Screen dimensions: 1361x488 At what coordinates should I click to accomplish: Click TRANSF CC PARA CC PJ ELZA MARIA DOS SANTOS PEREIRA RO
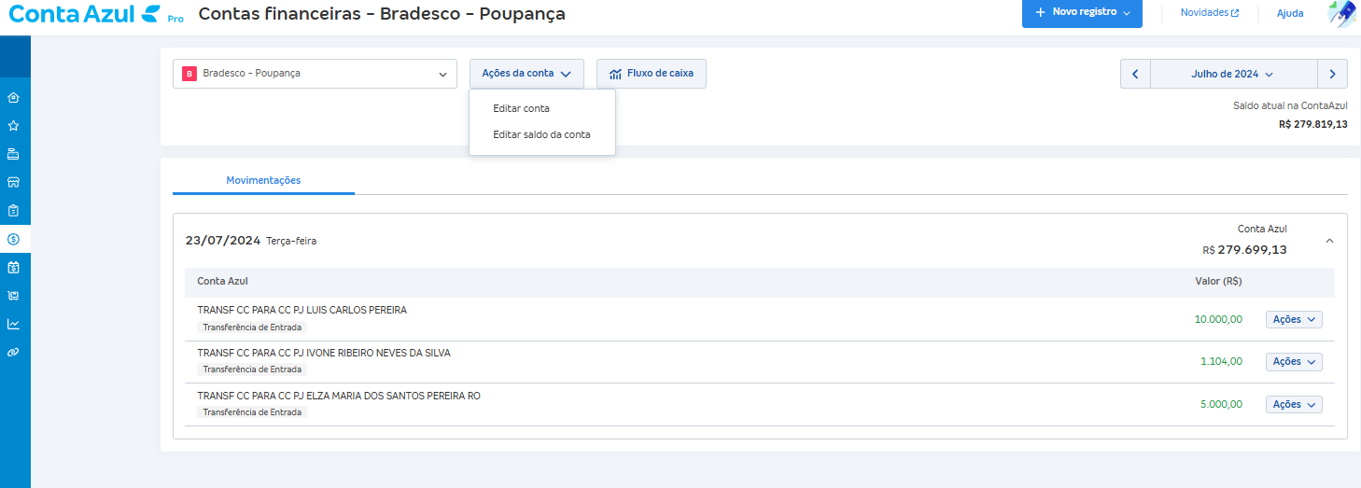pos(339,396)
